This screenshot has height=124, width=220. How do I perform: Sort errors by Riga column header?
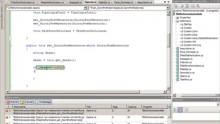[x=119, y=107]
